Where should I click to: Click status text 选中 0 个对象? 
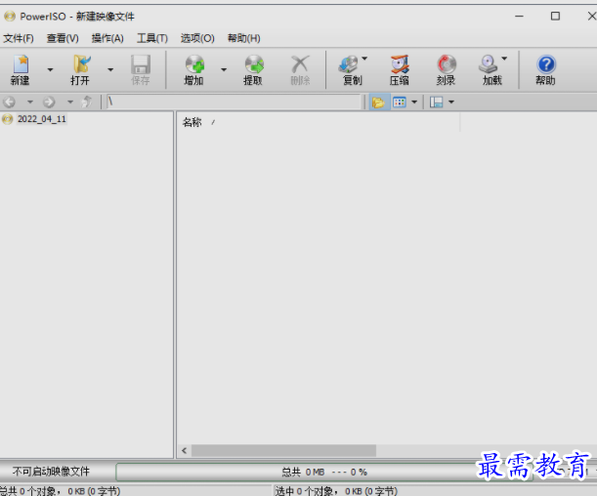[304, 491]
